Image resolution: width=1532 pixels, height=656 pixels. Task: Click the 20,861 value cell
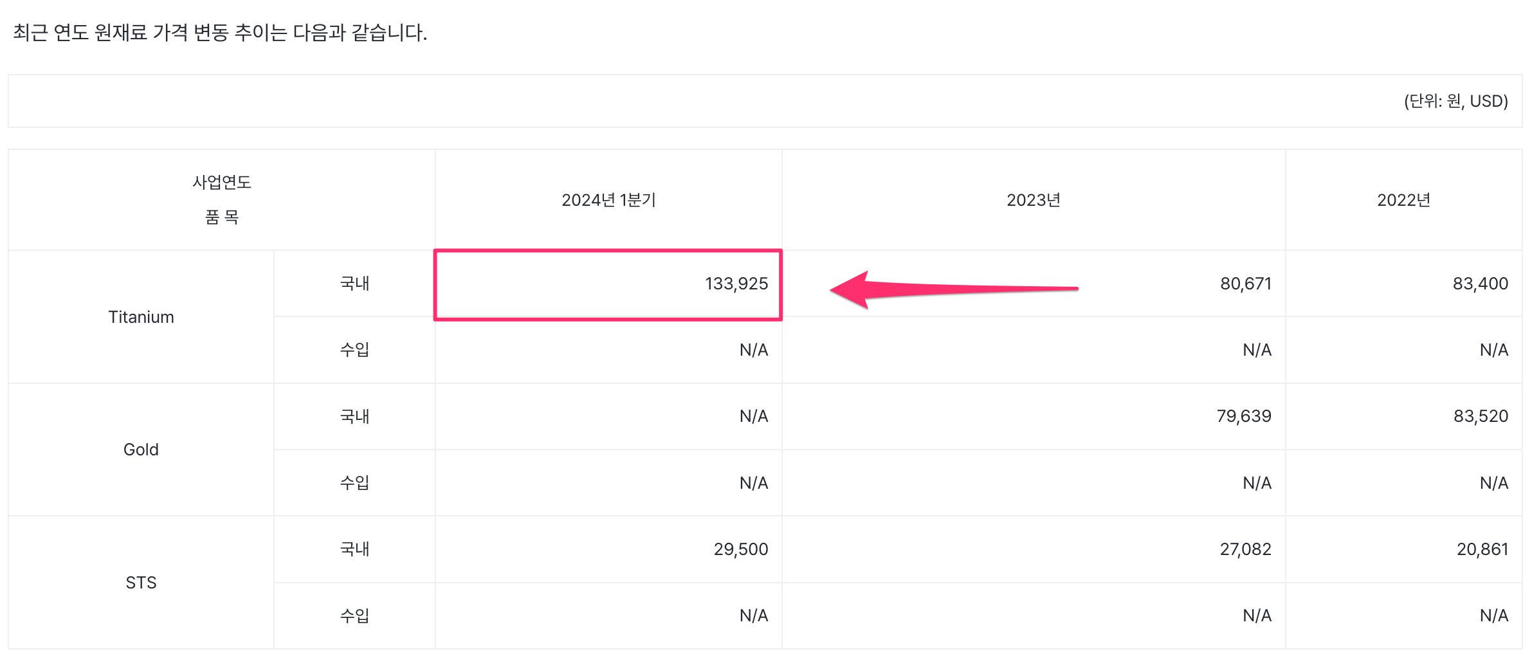coord(1482,549)
